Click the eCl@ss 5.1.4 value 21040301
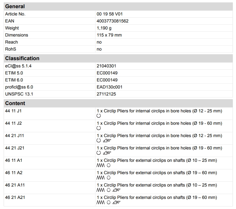 point(106,66)
